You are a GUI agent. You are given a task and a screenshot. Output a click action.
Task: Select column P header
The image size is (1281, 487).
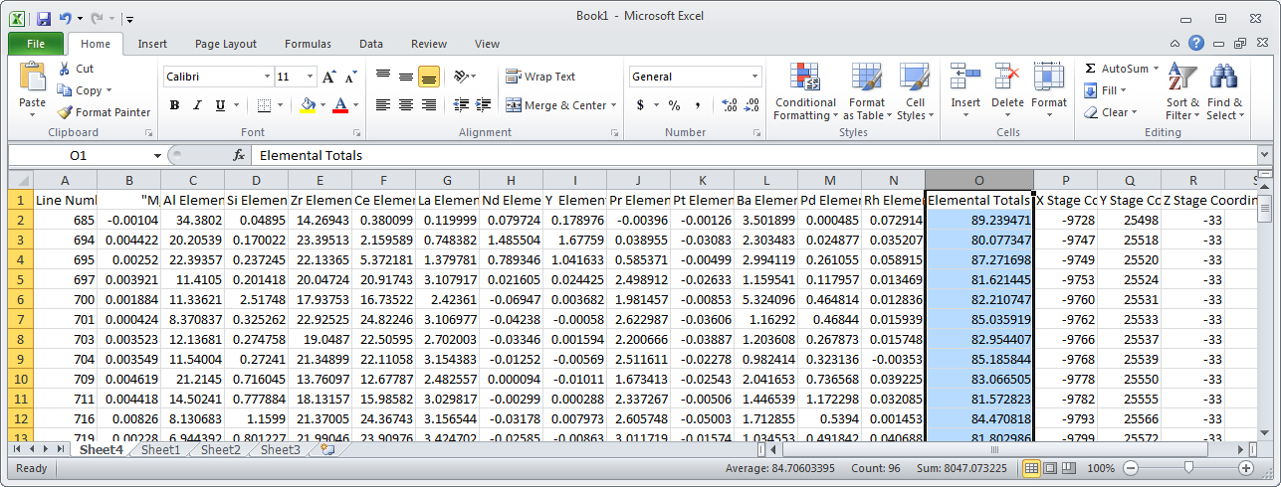click(x=1065, y=180)
